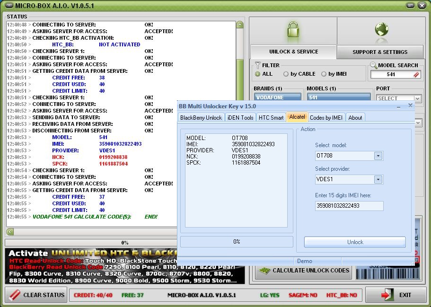431x307 pixels.
Task: Click the "HTC_BB: NOT ACTIVATED" log line
Action: [x=96, y=44]
